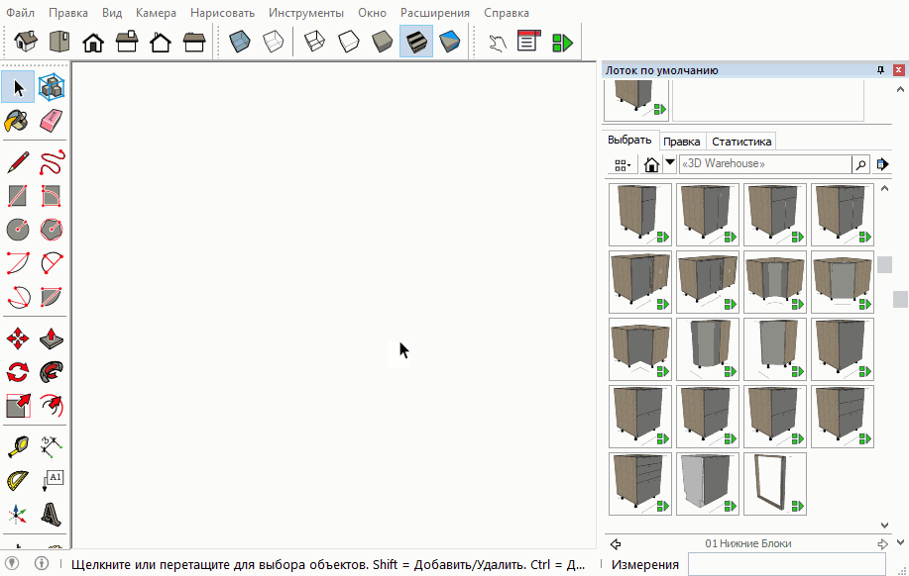Enable Wireframe face style
The width and height of the screenshot is (909, 576).
coord(314,42)
